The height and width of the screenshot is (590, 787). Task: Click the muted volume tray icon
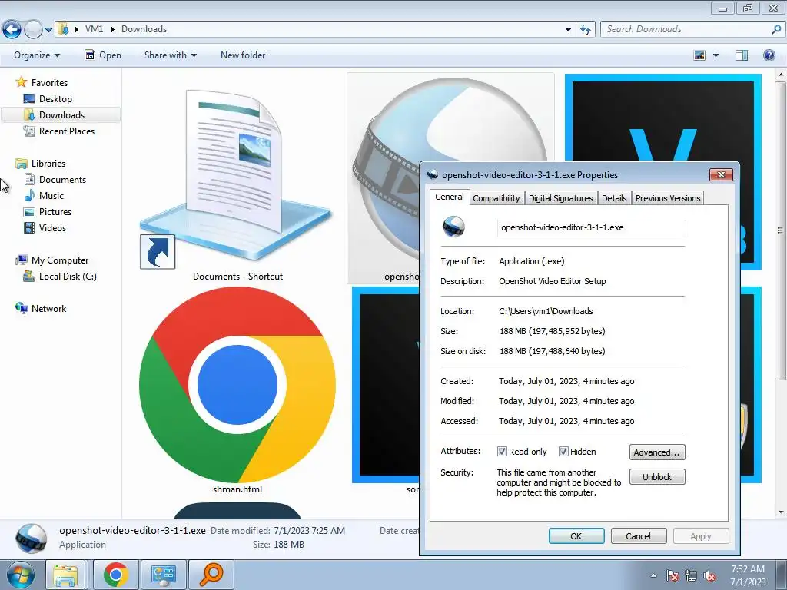coord(709,575)
